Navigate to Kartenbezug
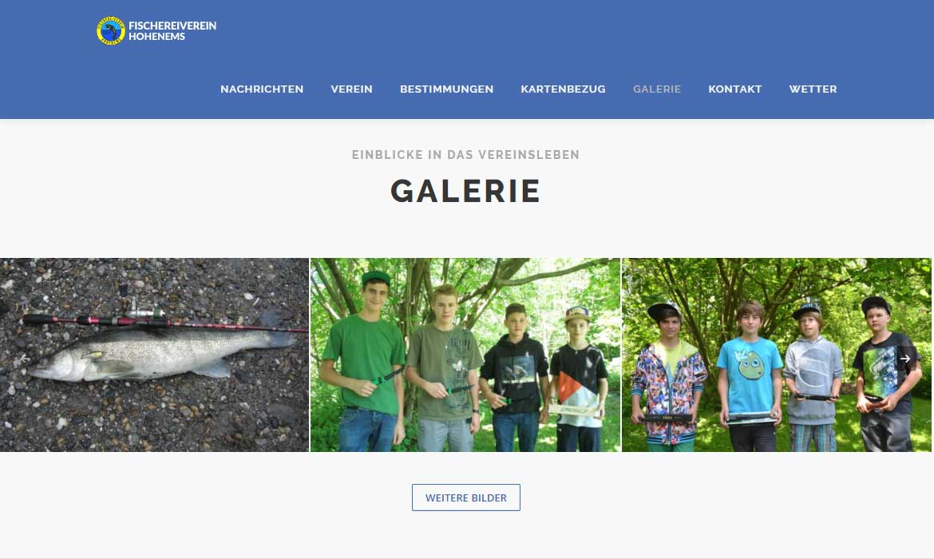 [563, 89]
